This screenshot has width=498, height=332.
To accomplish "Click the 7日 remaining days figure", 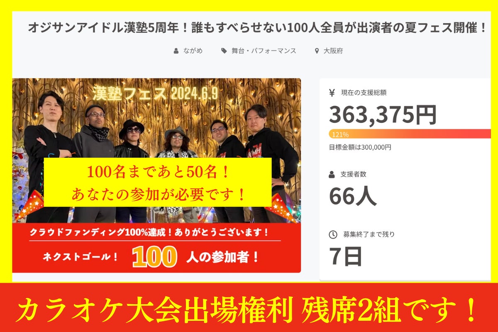I will [x=346, y=256].
